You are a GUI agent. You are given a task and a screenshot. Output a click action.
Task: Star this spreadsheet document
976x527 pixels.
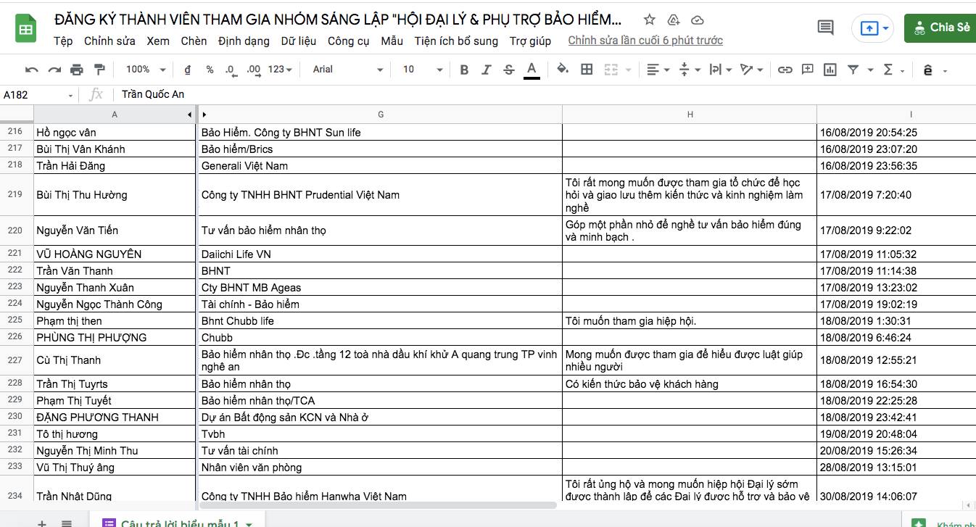point(650,20)
